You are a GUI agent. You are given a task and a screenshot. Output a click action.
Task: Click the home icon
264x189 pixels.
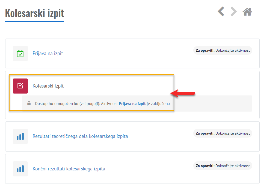coord(247,11)
